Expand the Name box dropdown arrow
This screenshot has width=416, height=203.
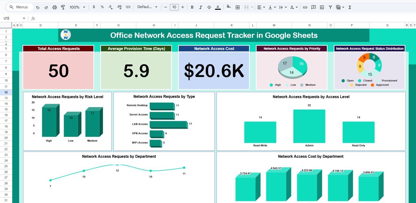pos(24,18)
